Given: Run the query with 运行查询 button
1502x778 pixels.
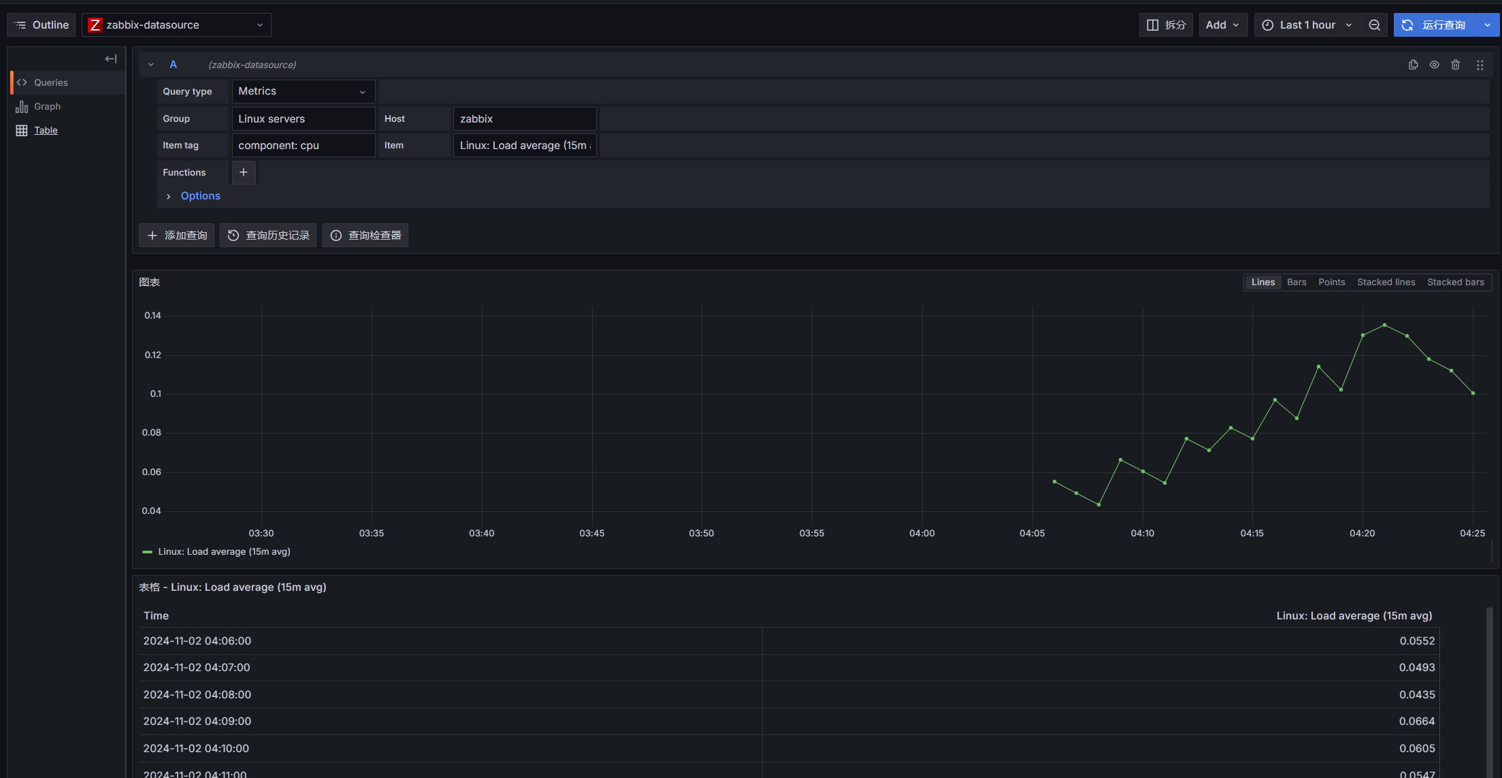Looking at the screenshot, I should [1435, 25].
